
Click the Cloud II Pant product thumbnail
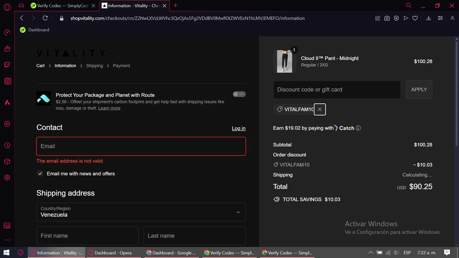click(285, 61)
